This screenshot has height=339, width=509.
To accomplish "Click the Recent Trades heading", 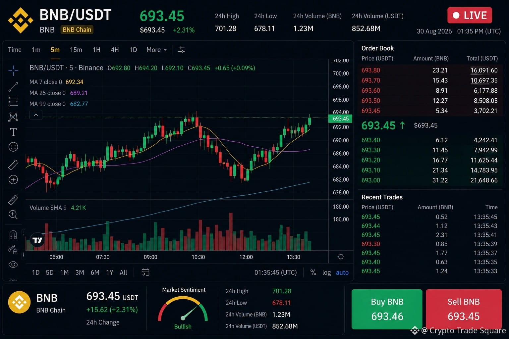I will [382, 197].
